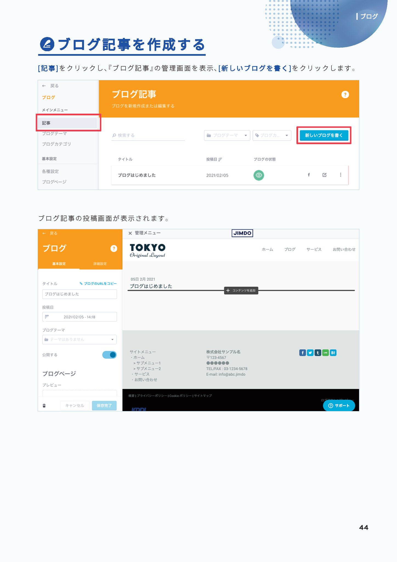Click the orange ブログ sidebar heading
This screenshot has height=562, width=397.
(49, 97)
